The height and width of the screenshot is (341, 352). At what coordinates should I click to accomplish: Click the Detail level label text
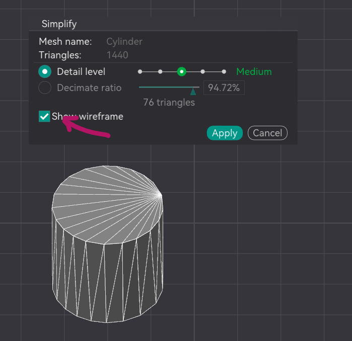[81, 72]
